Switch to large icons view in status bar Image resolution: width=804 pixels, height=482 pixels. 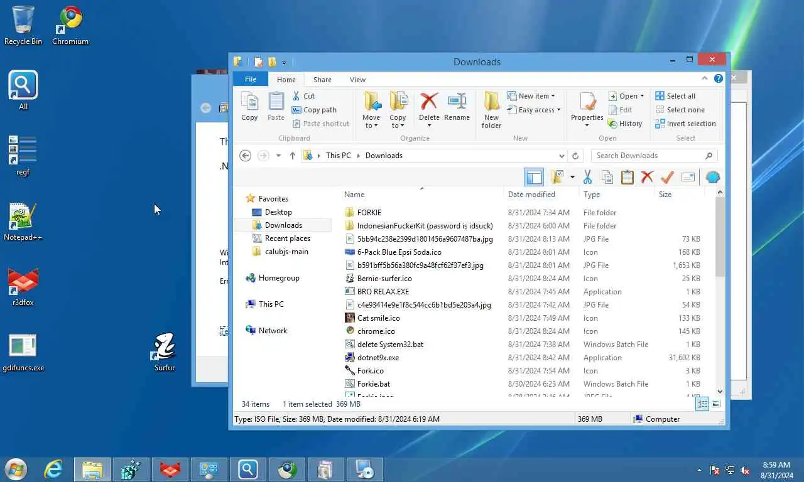point(716,404)
